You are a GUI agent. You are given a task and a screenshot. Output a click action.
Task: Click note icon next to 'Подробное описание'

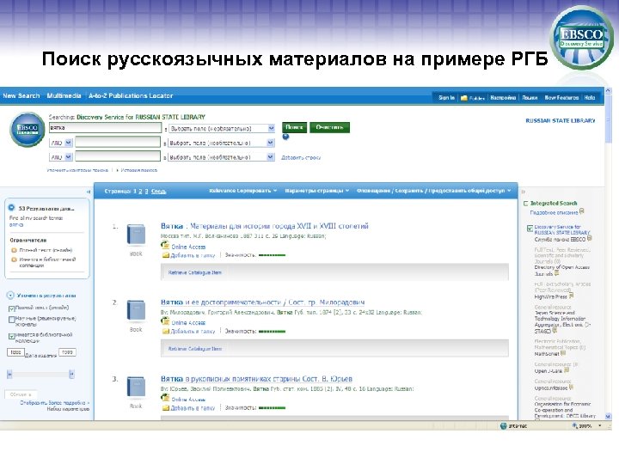[582, 211]
